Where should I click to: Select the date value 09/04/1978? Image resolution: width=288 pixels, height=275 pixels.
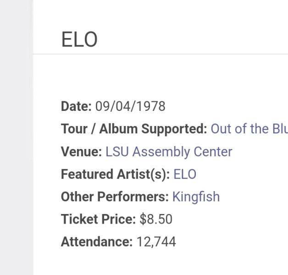[x=130, y=106]
